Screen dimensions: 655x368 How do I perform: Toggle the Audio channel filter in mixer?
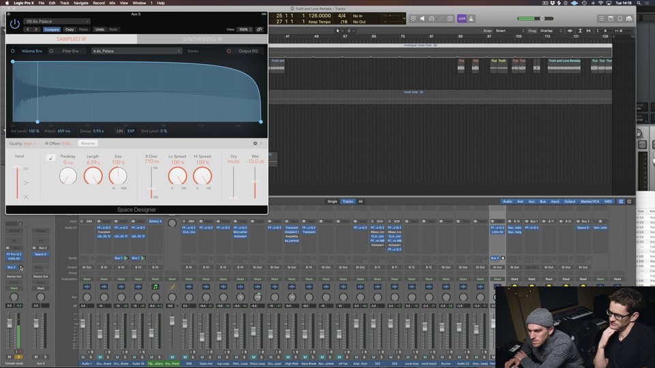(507, 202)
